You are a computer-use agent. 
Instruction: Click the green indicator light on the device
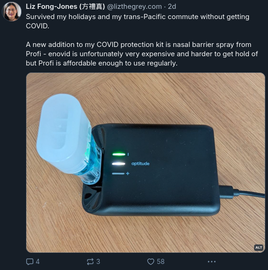pos(119,154)
